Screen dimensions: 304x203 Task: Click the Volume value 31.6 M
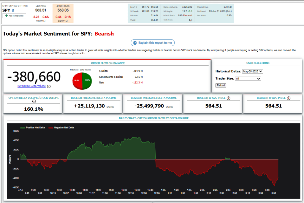(x=154, y=15)
